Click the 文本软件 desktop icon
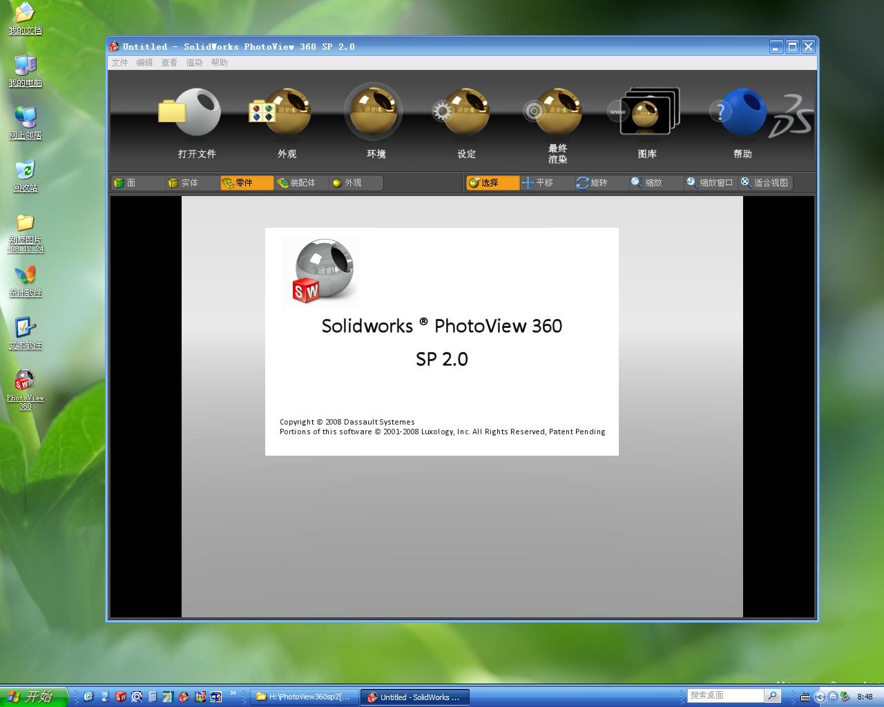884x707 pixels. [x=26, y=333]
